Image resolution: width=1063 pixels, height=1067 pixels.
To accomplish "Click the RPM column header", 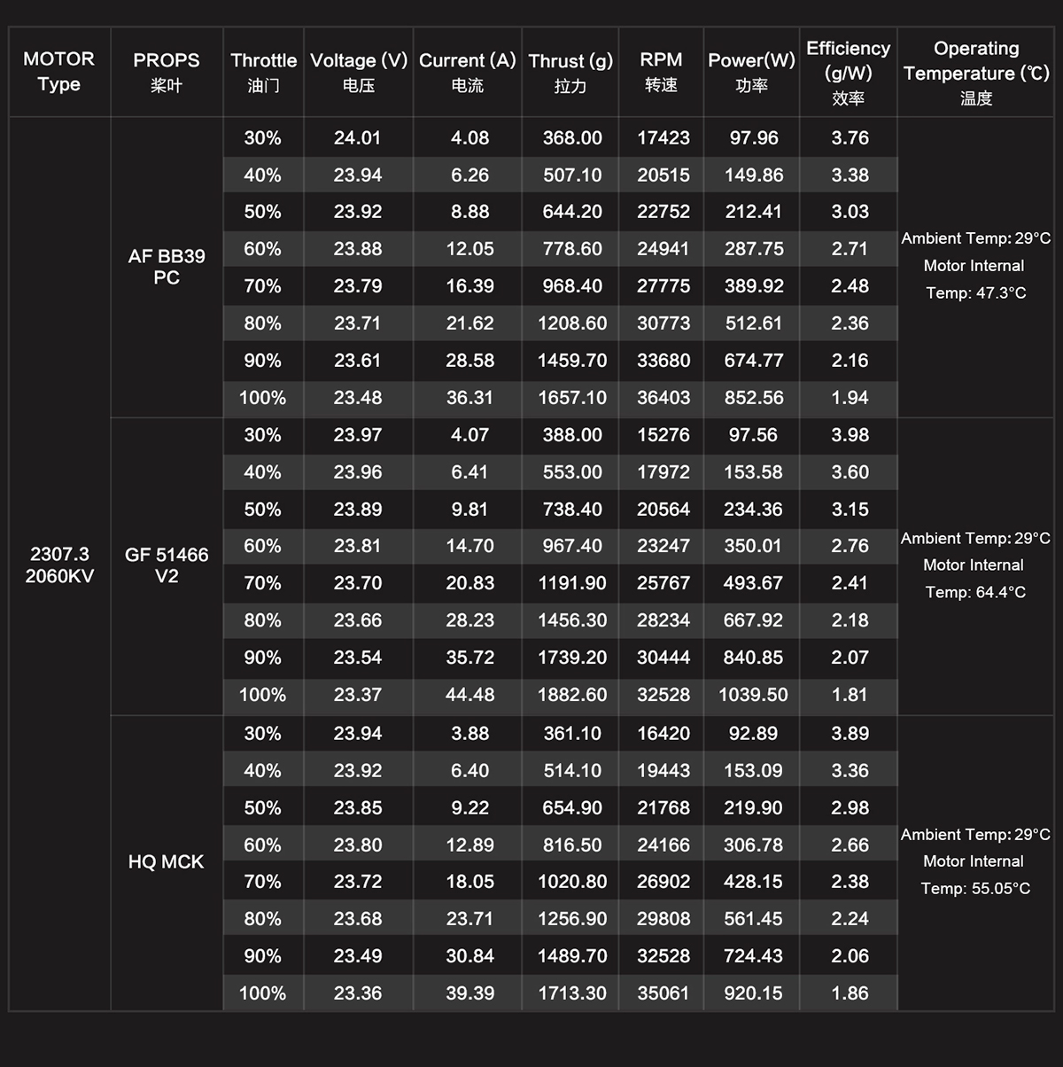I will click(661, 72).
